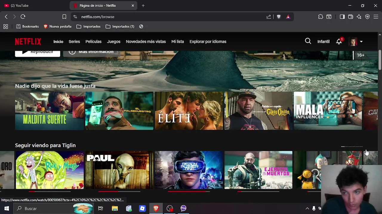The width and height of the screenshot is (382, 214).
Task: Reload the Netflix page
Action: click(23, 17)
